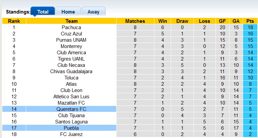
Task: Click the Rank column header
Action: tap(14, 21)
